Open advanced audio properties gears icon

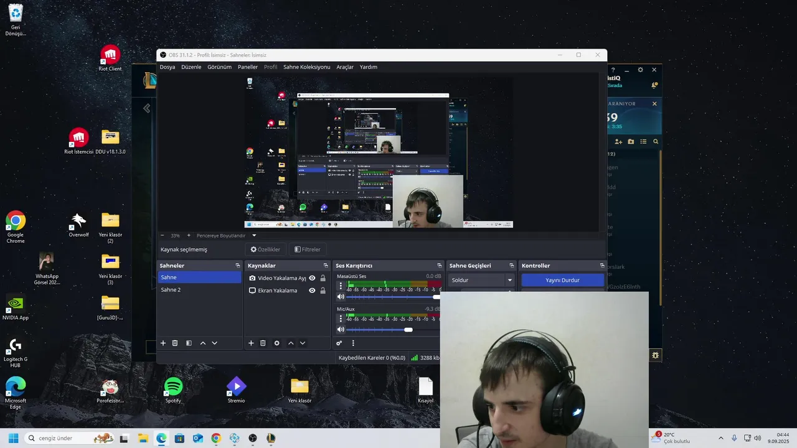339,343
